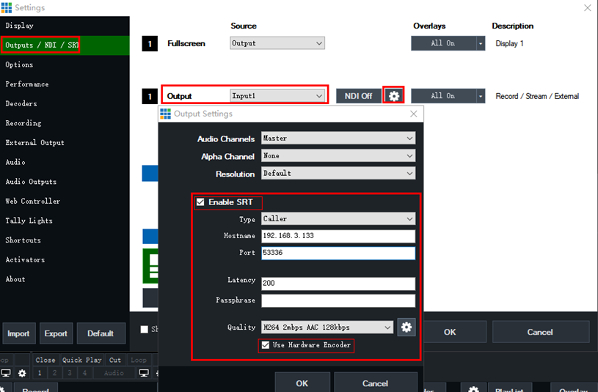Click the Export button

point(56,333)
